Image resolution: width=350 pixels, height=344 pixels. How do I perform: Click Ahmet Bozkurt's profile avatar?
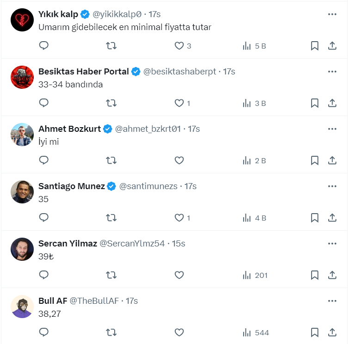point(22,135)
